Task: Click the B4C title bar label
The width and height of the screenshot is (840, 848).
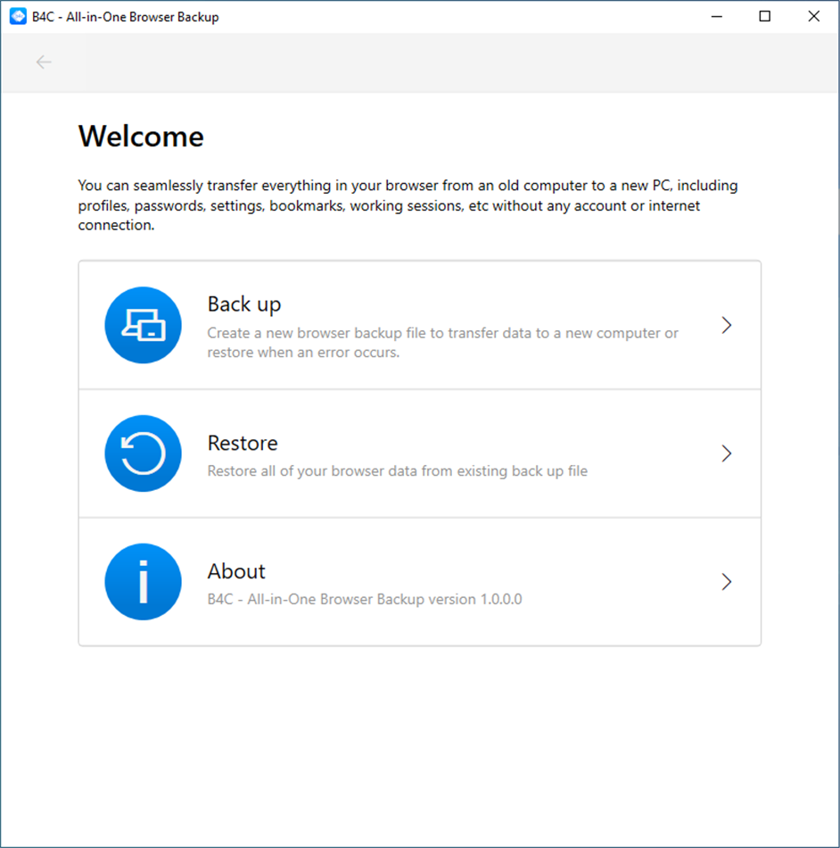Action: pos(116,16)
